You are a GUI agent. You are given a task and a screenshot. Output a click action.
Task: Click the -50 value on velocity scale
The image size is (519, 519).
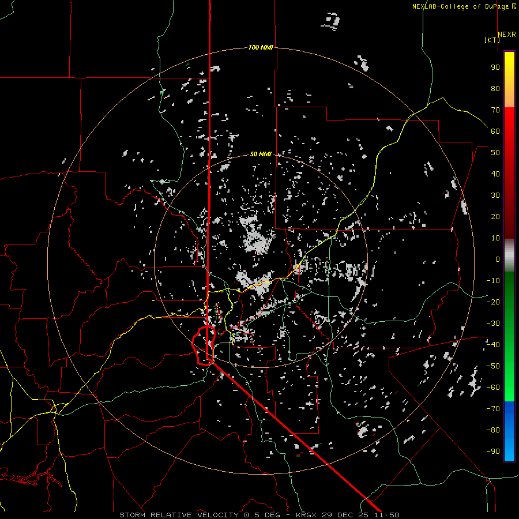pyautogui.click(x=493, y=366)
